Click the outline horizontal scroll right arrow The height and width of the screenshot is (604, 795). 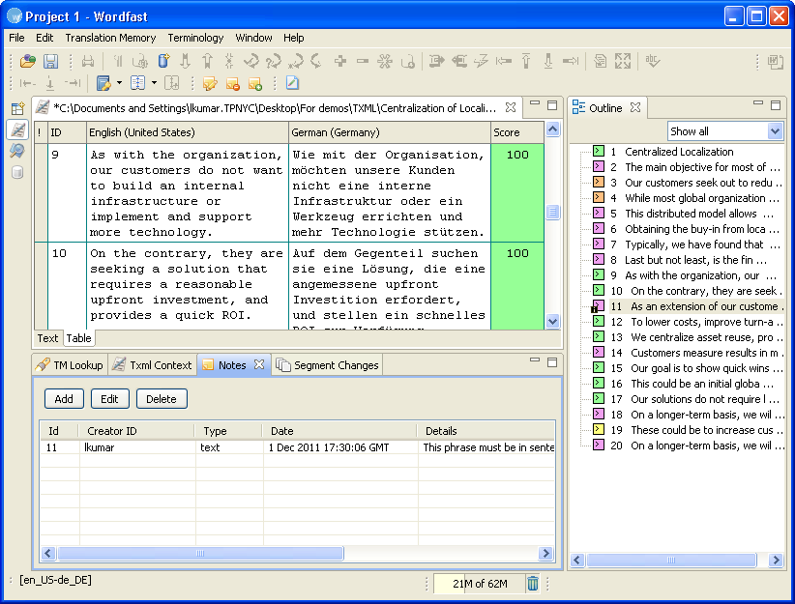click(776, 560)
